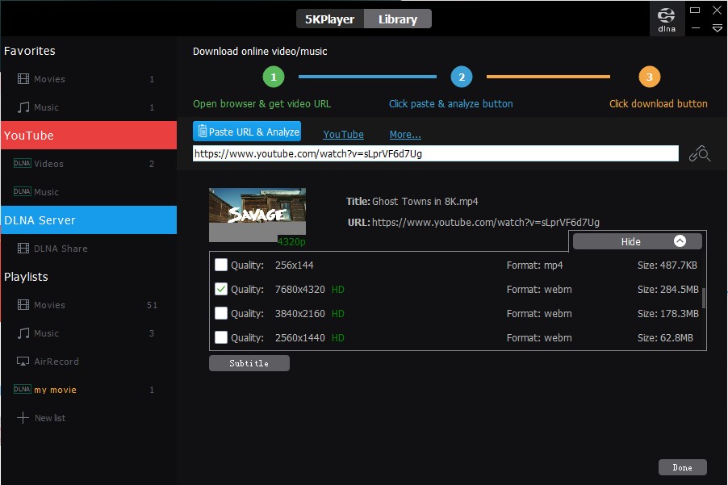
Task: Click the DLNA badge beside my movie
Action: [23, 390]
